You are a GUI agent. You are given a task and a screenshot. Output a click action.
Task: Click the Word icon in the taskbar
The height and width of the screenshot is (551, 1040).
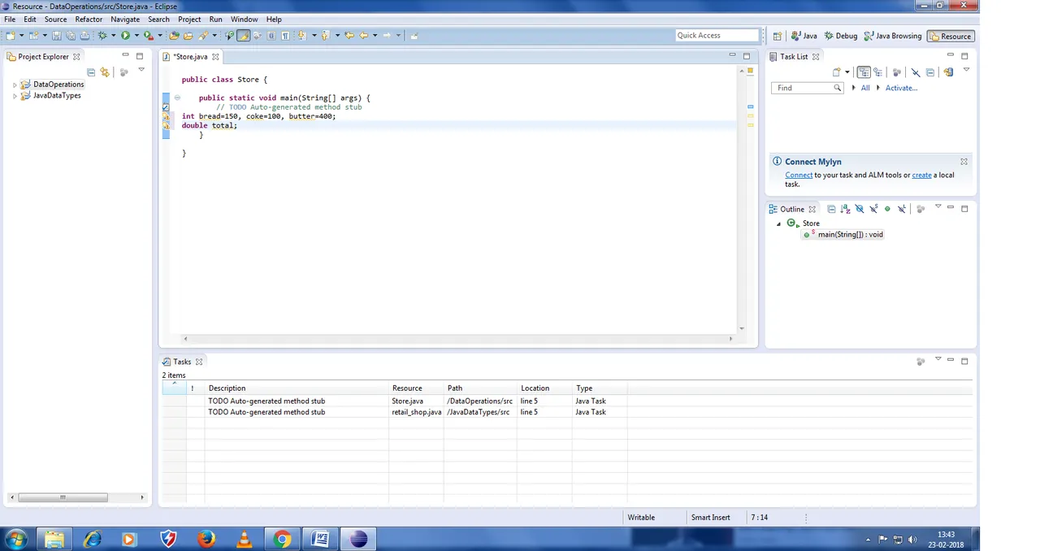[319, 539]
